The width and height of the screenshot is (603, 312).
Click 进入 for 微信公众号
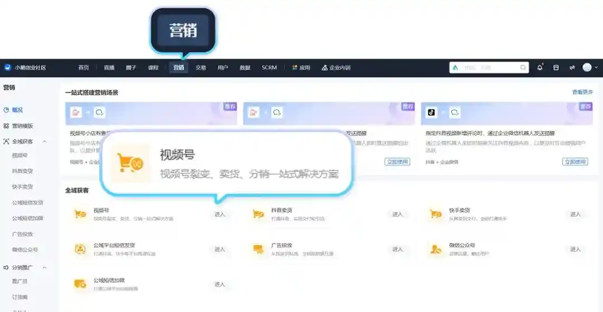click(575, 249)
